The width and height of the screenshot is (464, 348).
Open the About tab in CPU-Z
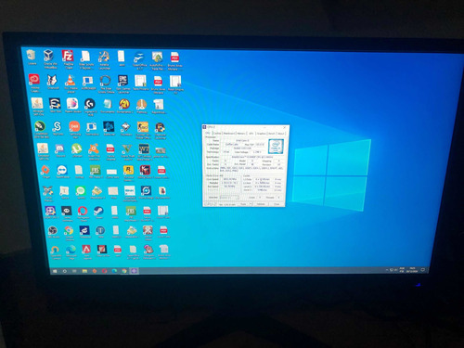[x=280, y=133]
